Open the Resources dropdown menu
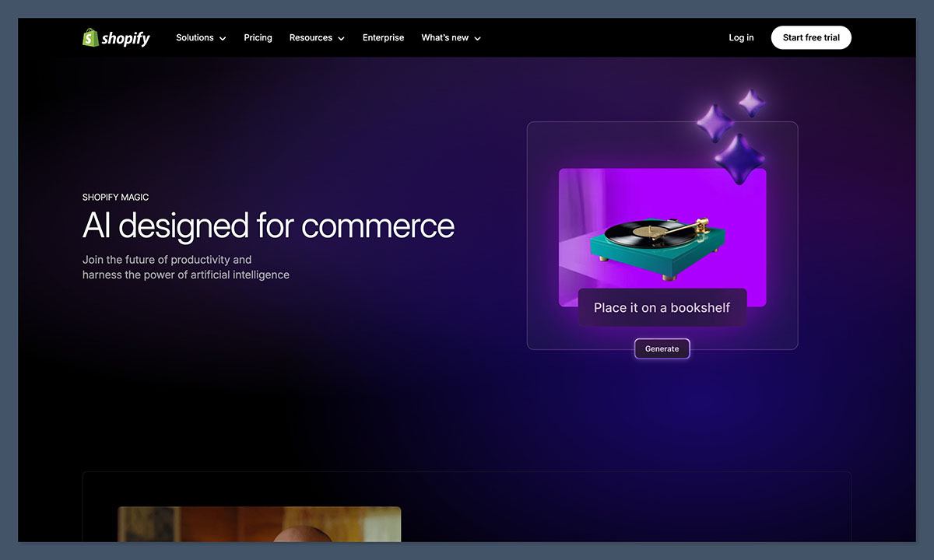 tap(311, 37)
